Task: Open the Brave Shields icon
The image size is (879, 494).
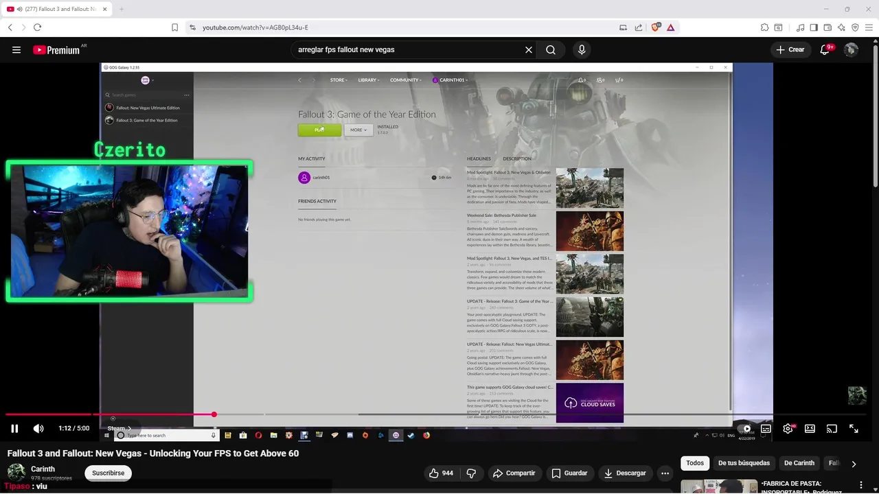Action: pyautogui.click(x=654, y=27)
